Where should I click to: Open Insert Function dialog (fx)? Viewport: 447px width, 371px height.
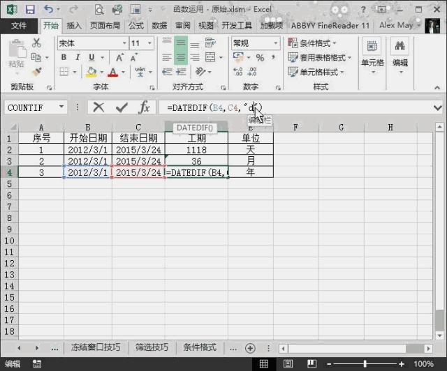pyautogui.click(x=145, y=107)
